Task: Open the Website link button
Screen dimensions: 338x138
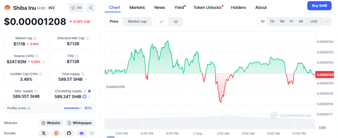Action: point(51,123)
